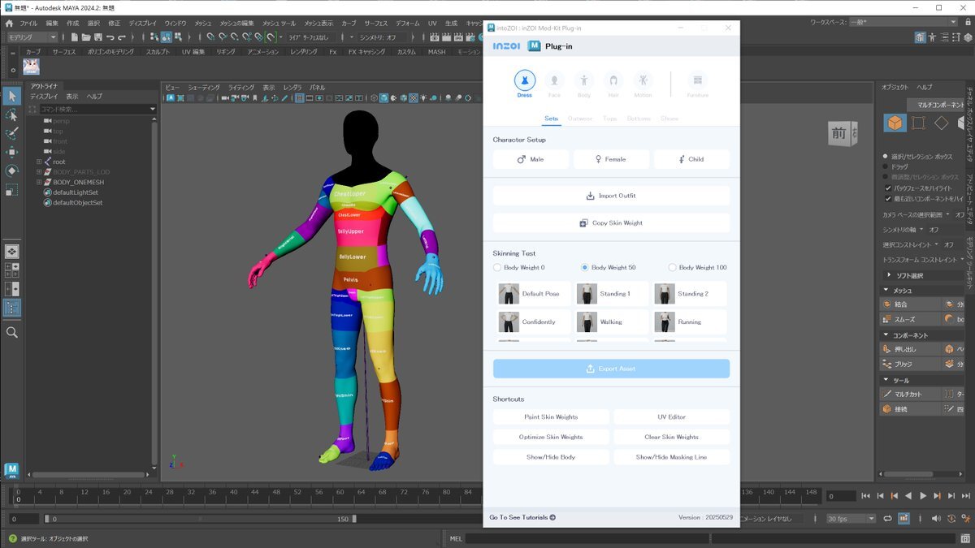Click the magnifier search icon in left toolbox
The width and height of the screenshot is (975, 548).
coord(11,332)
